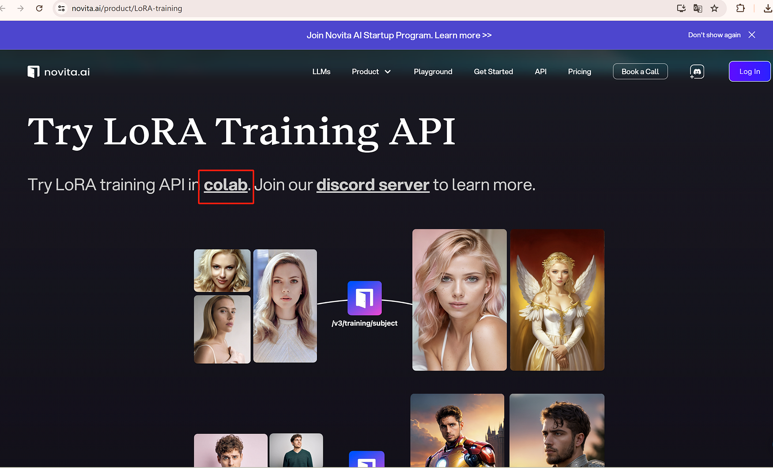Screen dimensions: 773x468
Task: Click the novita.ai logo in the header
Action: (58, 72)
